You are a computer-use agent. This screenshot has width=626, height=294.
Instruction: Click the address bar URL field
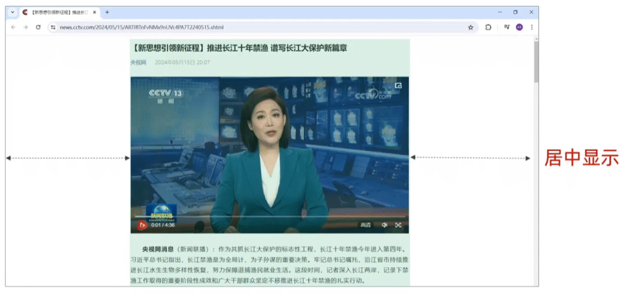pyautogui.click(x=245, y=28)
